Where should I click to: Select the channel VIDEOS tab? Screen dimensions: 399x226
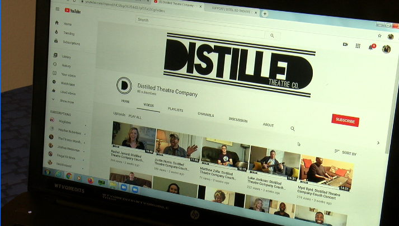[x=148, y=105]
